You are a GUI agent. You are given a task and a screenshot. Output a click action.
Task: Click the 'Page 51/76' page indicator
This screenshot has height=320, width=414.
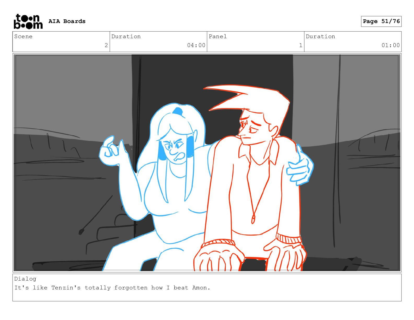pyautogui.click(x=381, y=21)
